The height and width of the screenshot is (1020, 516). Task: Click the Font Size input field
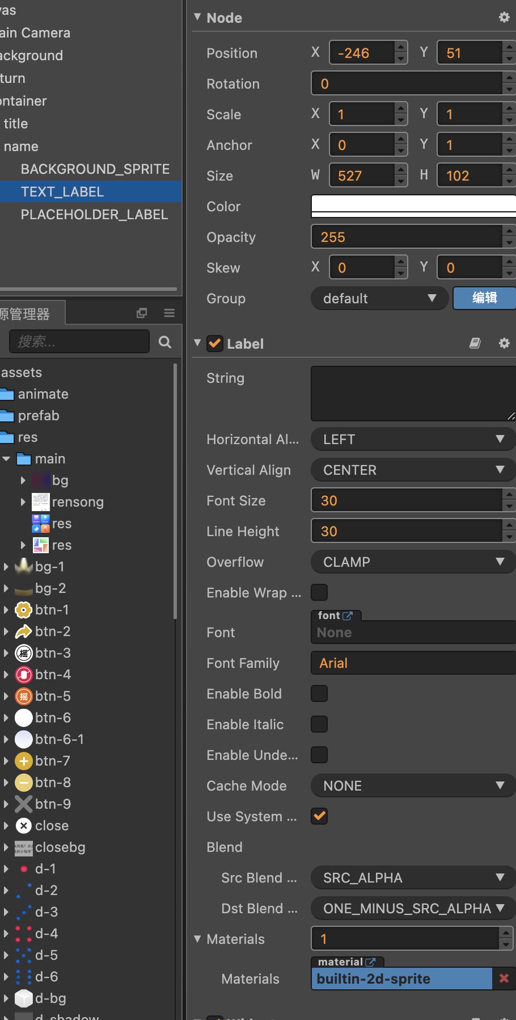click(x=406, y=500)
